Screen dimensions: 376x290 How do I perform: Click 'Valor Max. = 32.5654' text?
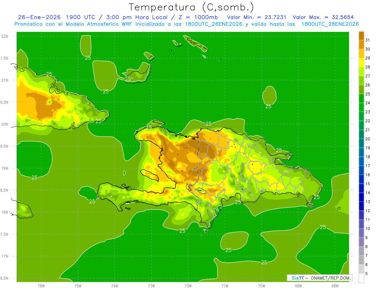323,17
